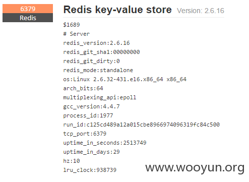Click the Version: 2.6.16 label
Viewport: 249px width, 182px height.
pos(201,11)
